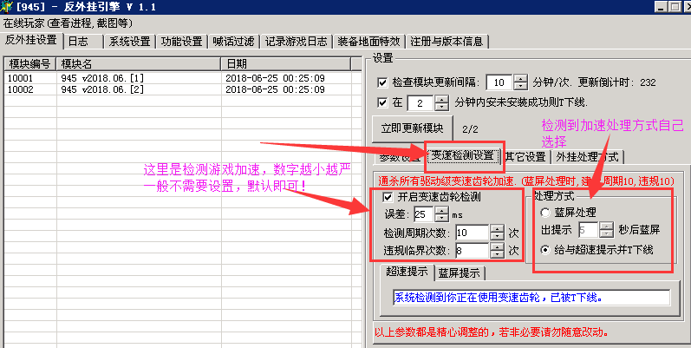Click the overspeed message text field
Image resolution: width=691 pixels, height=348 pixels.
click(531, 298)
